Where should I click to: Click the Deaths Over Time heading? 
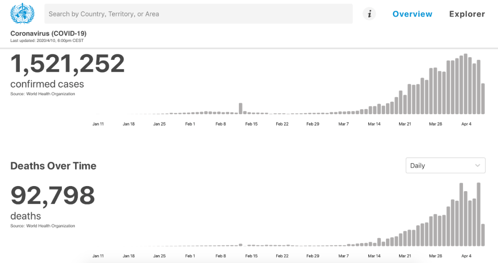click(53, 166)
